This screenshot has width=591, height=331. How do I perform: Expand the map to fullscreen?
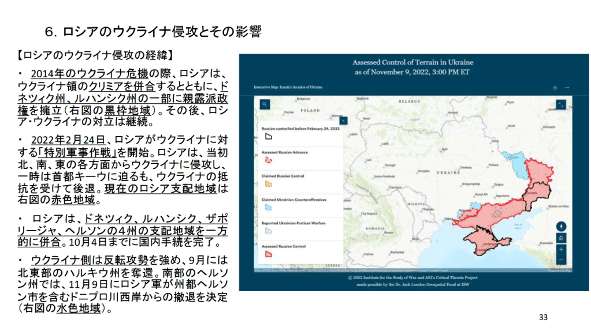coord(560,104)
